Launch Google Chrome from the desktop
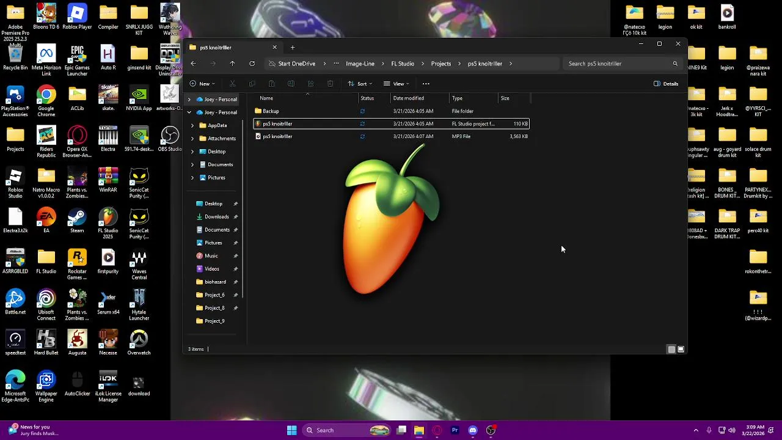The height and width of the screenshot is (440, 782). click(46, 101)
